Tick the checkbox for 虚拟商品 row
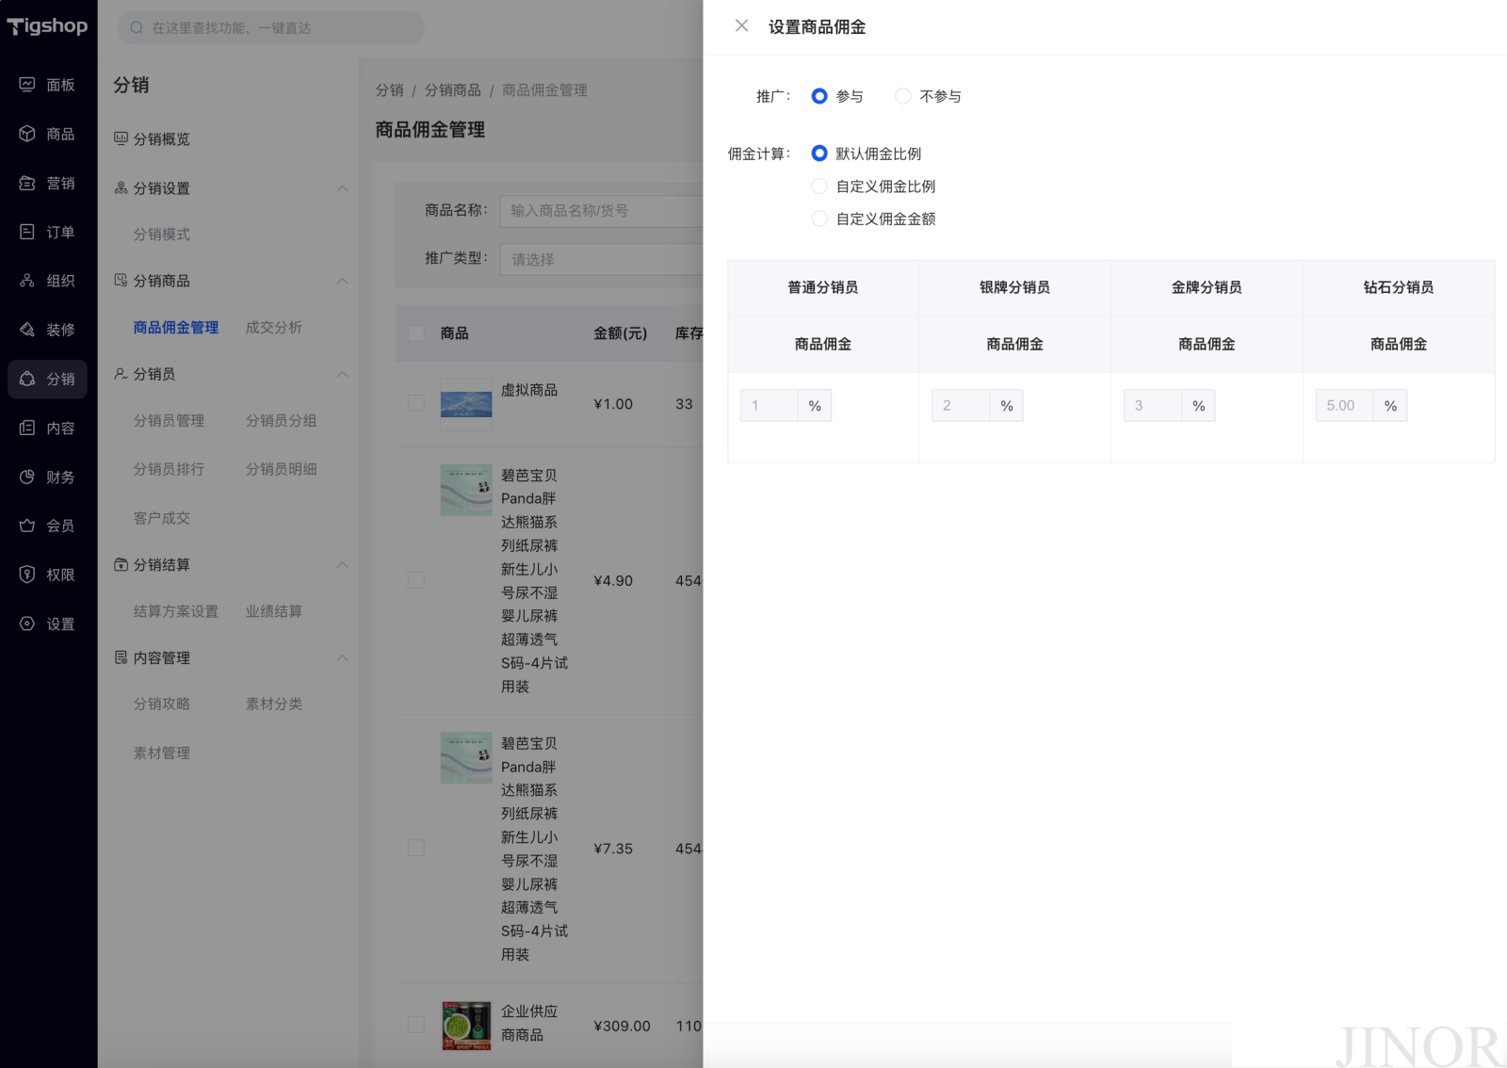This screenshot has height=1068, width=1507. click(415, 403)
